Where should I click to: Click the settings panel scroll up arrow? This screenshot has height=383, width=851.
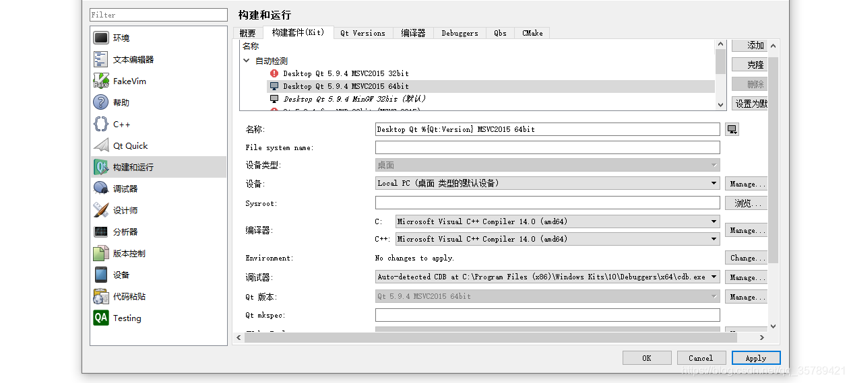(x=773, y=46)
